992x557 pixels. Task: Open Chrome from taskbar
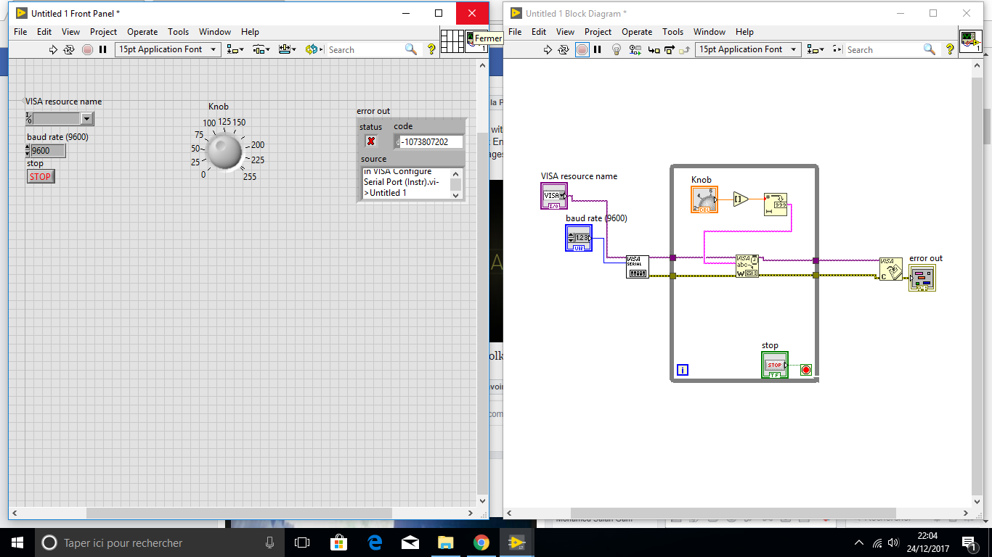[x=481, y=542]
